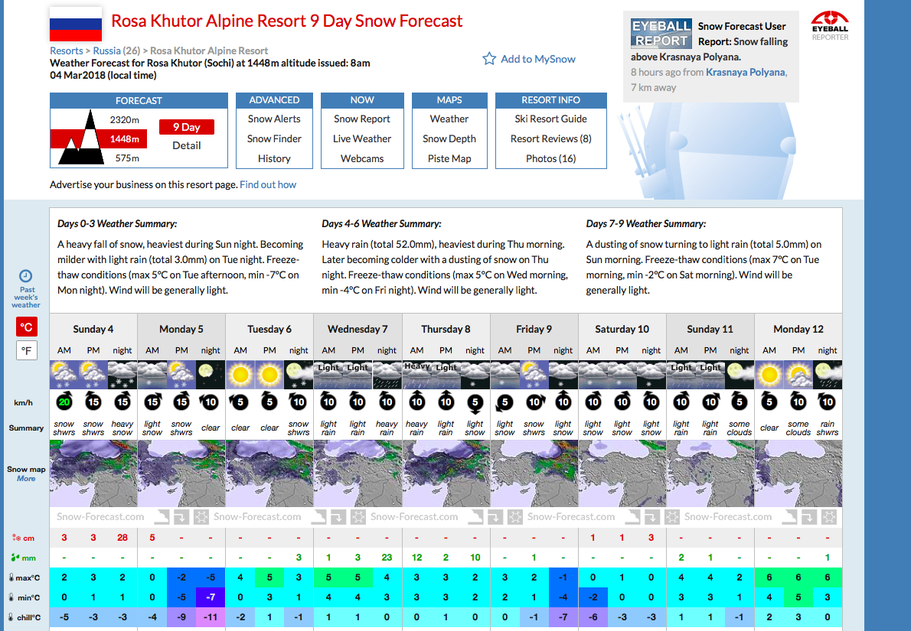Image resolution: width=911 pixels, height=631 pixels.
Task: Click Thursday 8 AM heavy rain icon
Action: tap(416, 375)
